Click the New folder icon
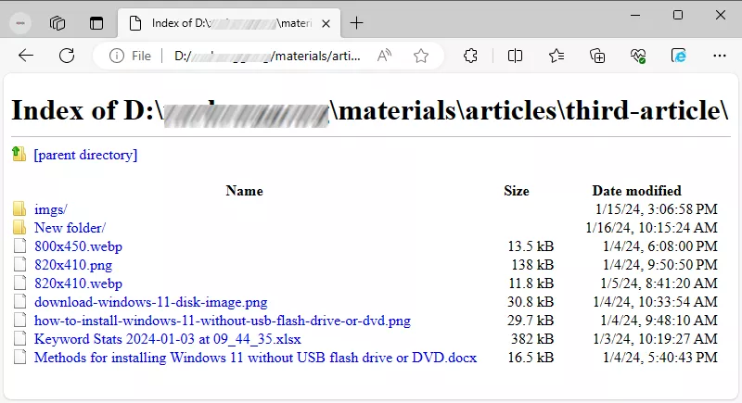 [x=19, y=227]
